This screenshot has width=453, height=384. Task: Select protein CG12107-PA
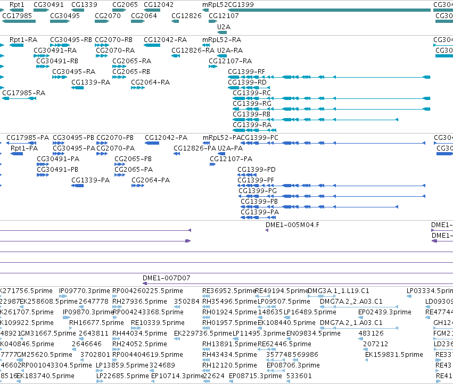[231, 159]
